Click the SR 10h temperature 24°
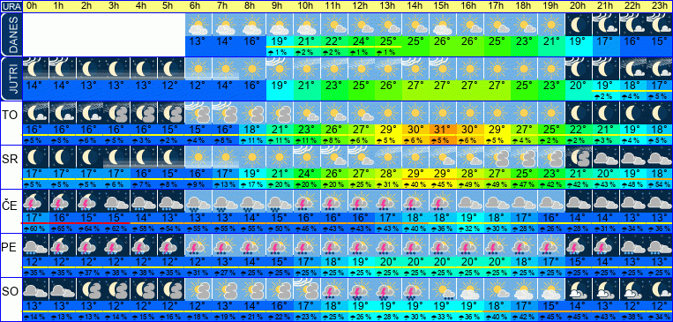The height and width of the screenshot is (322, 673). point(307,173)
